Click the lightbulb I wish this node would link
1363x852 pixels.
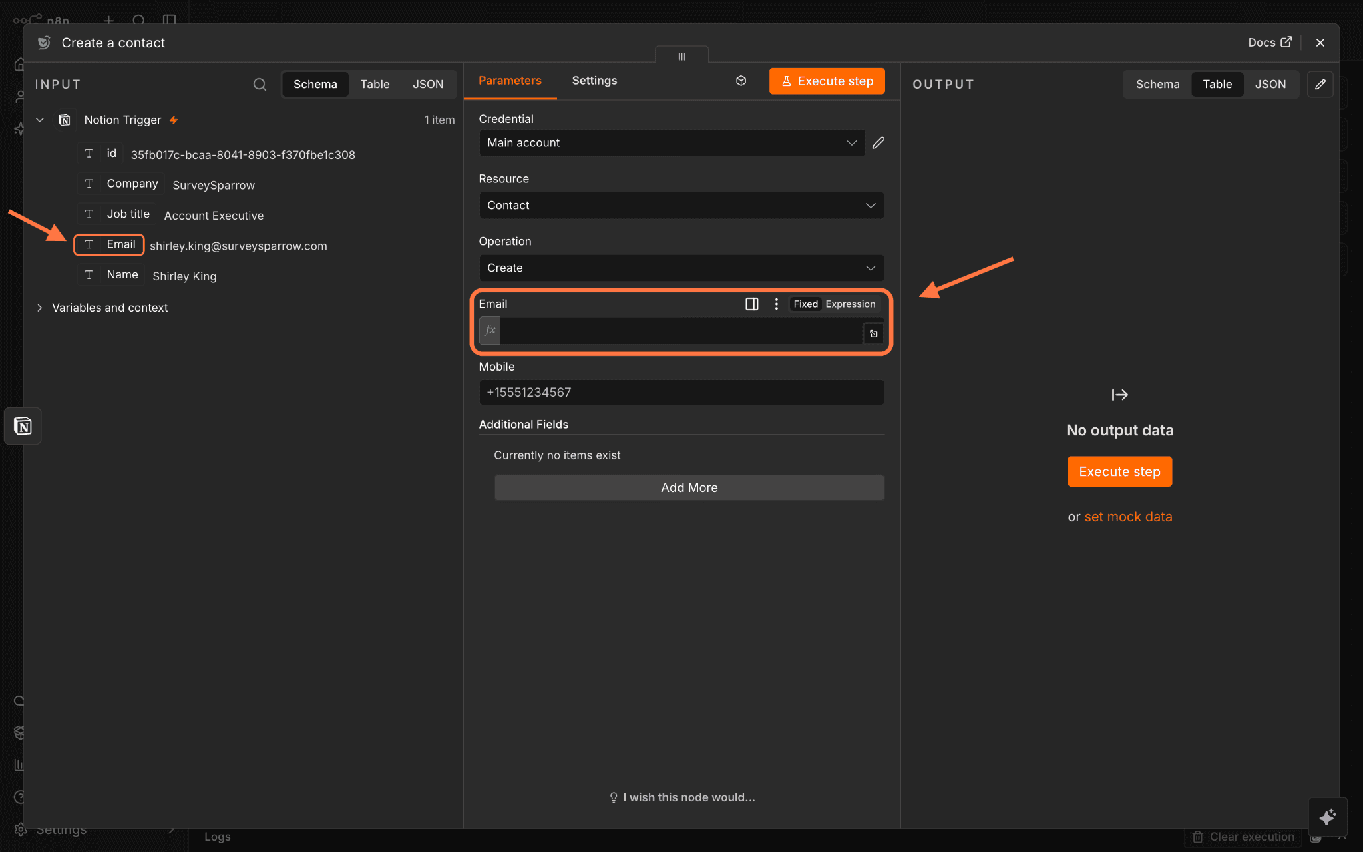682,797
